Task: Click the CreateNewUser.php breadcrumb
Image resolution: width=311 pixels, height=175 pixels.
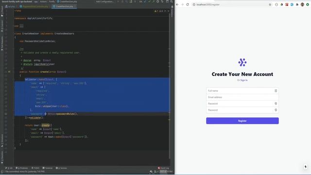Action: click(67, 1)
